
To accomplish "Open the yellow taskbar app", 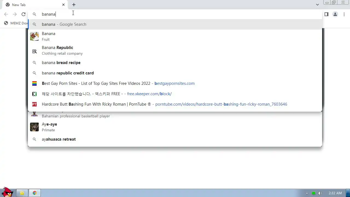I will pyautogui.click(x=22, y=193).
